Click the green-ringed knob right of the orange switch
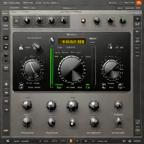 pos(97,20)
